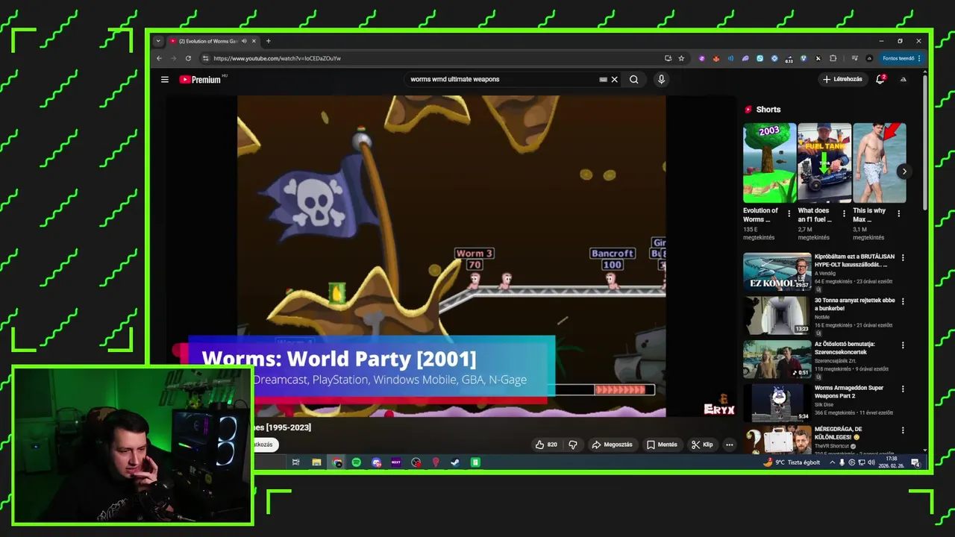The image size is (955, 537).
Task: Open the cast/install icon in address bar
Action: pos(668,58)
